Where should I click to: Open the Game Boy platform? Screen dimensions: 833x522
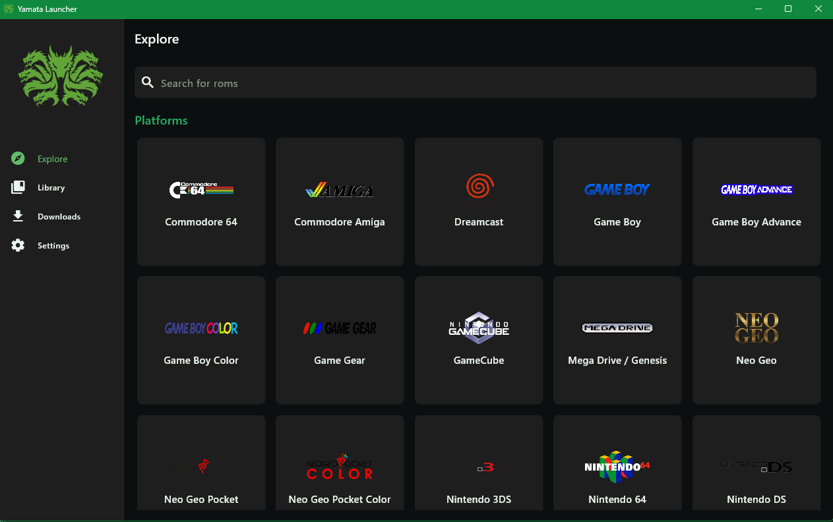[617, 202]
